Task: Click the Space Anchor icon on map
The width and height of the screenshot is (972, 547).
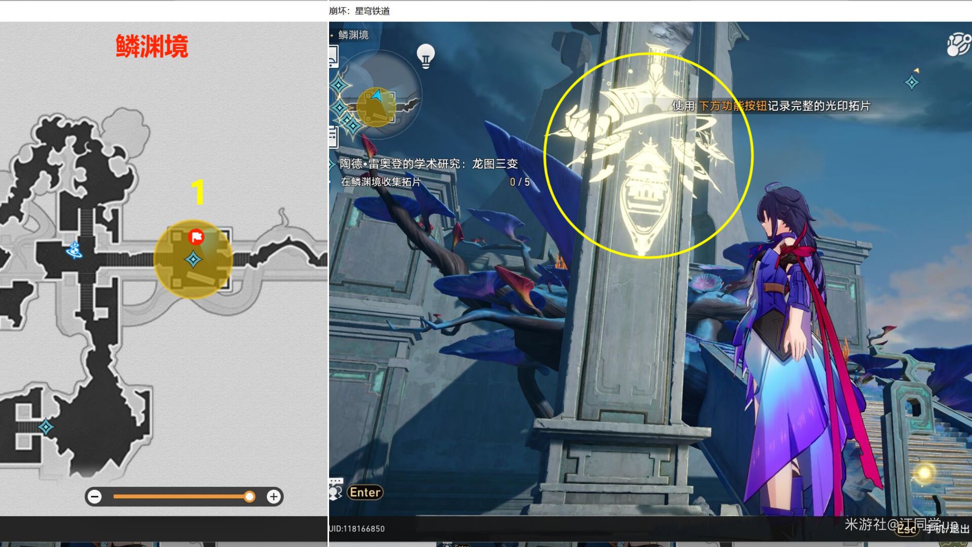Action: [74, 250]
